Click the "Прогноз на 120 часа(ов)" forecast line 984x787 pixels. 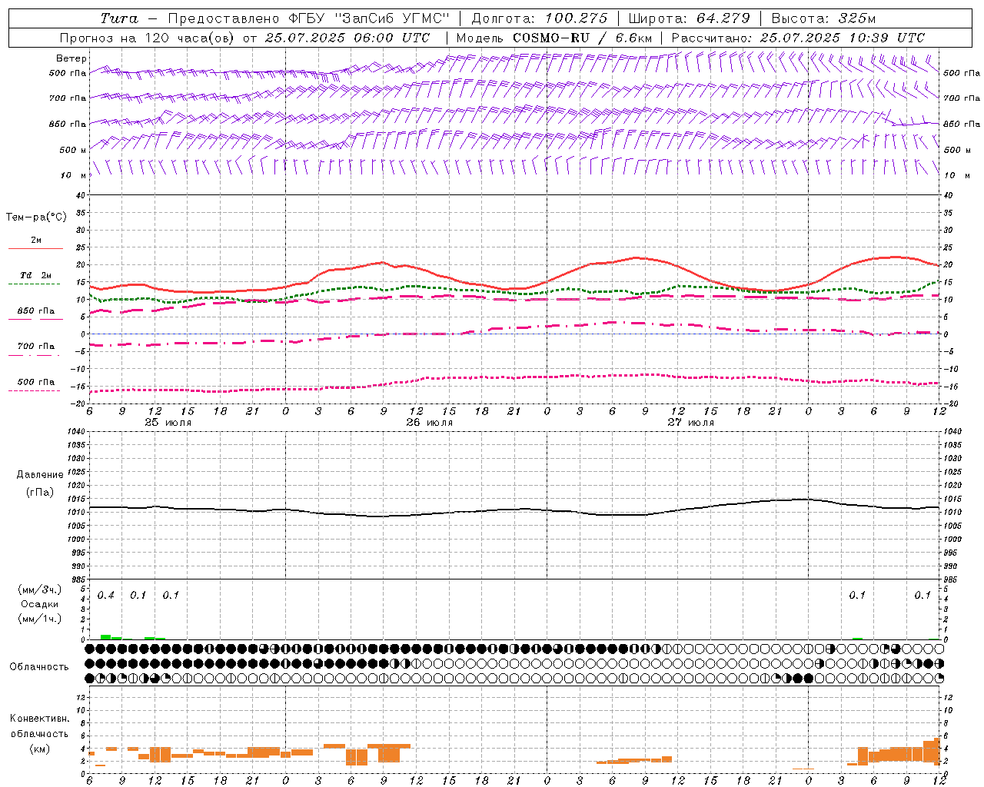click(x=148, y=38)
